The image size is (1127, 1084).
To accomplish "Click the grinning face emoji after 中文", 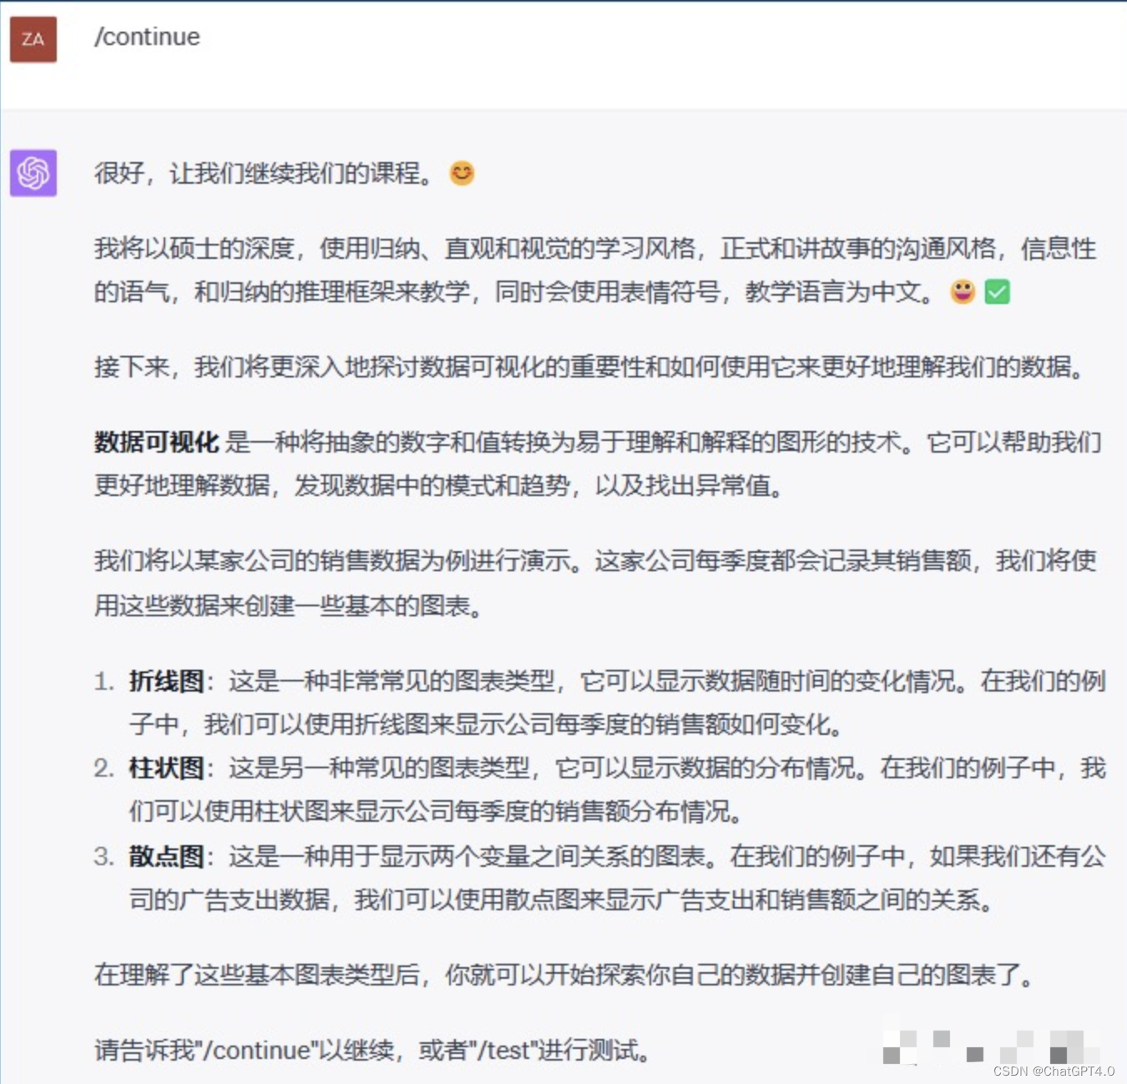I will 963,291.
